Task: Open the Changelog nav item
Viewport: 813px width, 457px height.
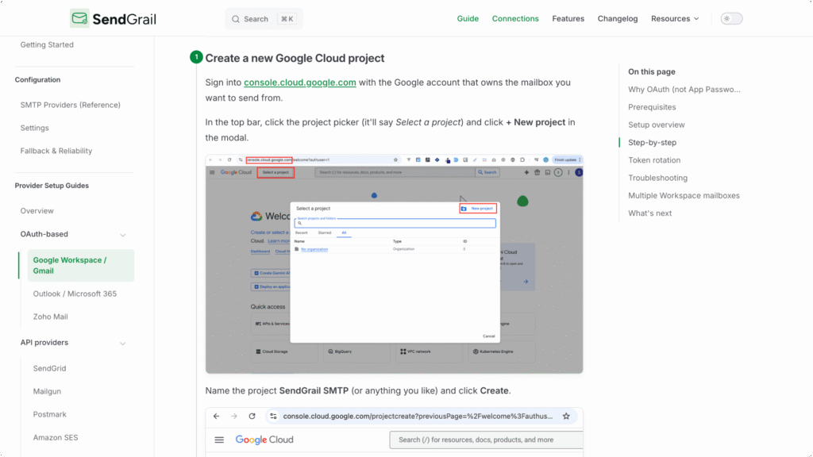Action: pyautogui.click(x=618, y=19)
